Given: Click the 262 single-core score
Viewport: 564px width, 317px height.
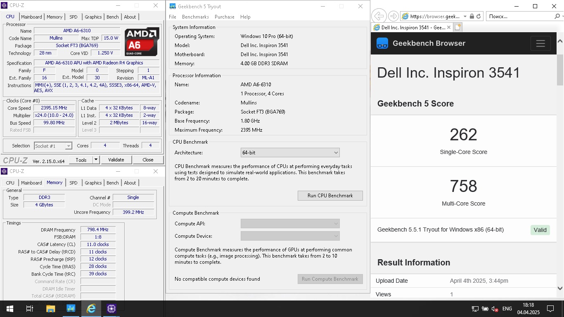Looking at the screenshot, I should click(463, 135).
